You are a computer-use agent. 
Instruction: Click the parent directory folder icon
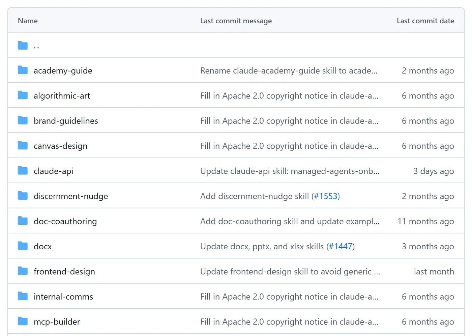pos(23,45)
